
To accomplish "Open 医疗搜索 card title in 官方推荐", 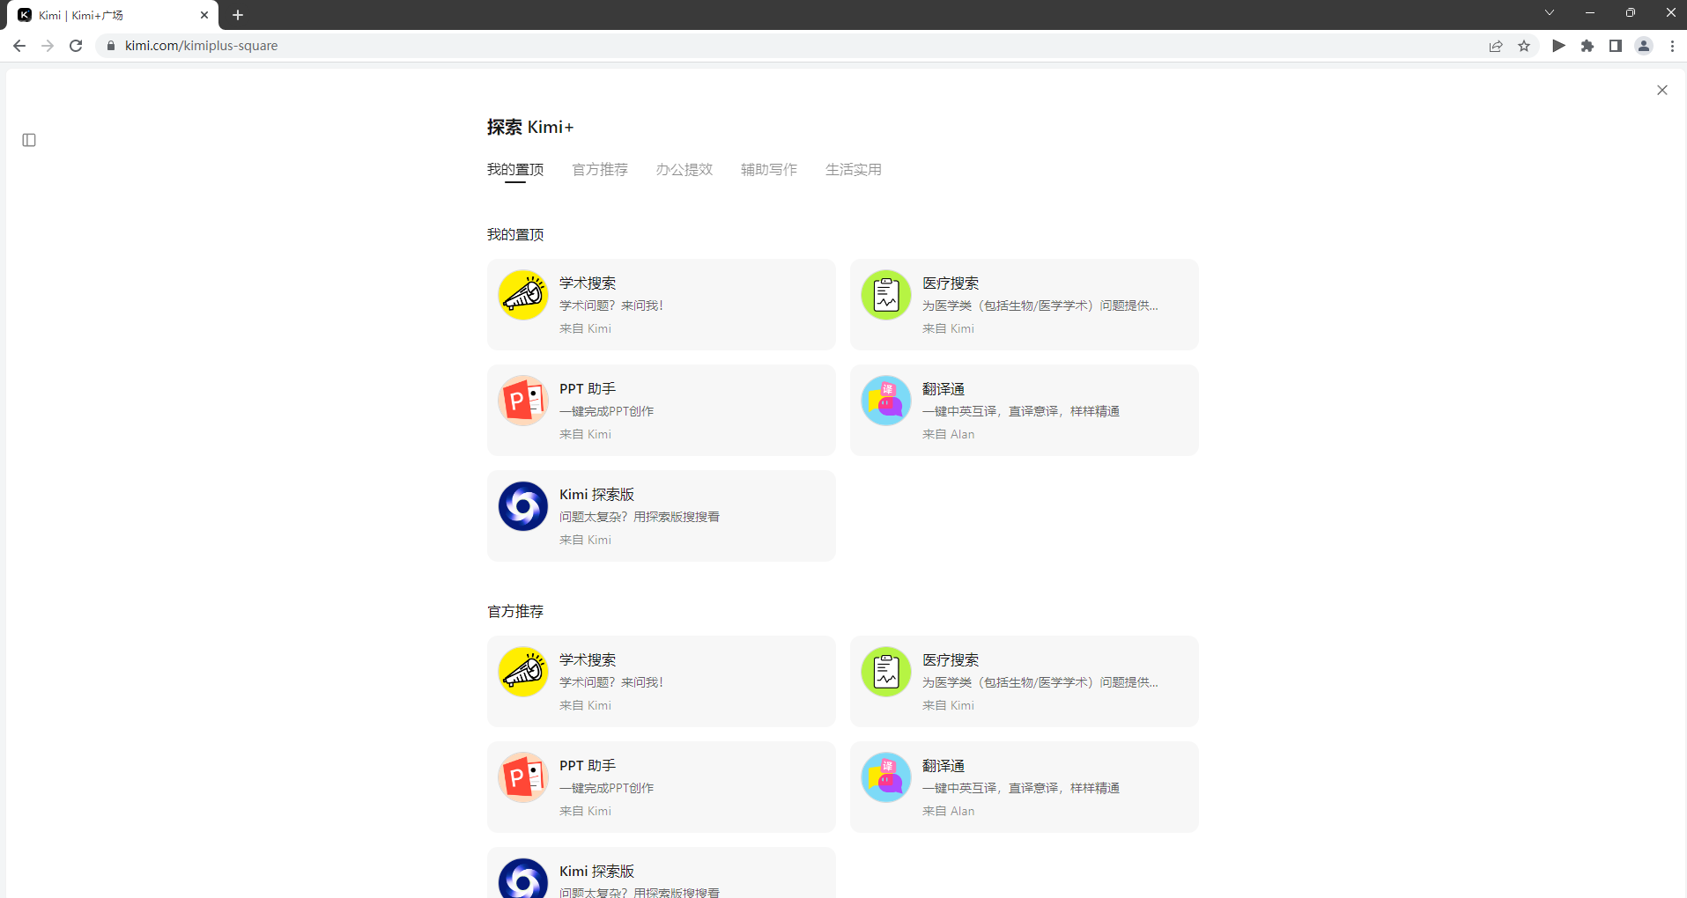I will pyautogui.click(x=951, y=659).
